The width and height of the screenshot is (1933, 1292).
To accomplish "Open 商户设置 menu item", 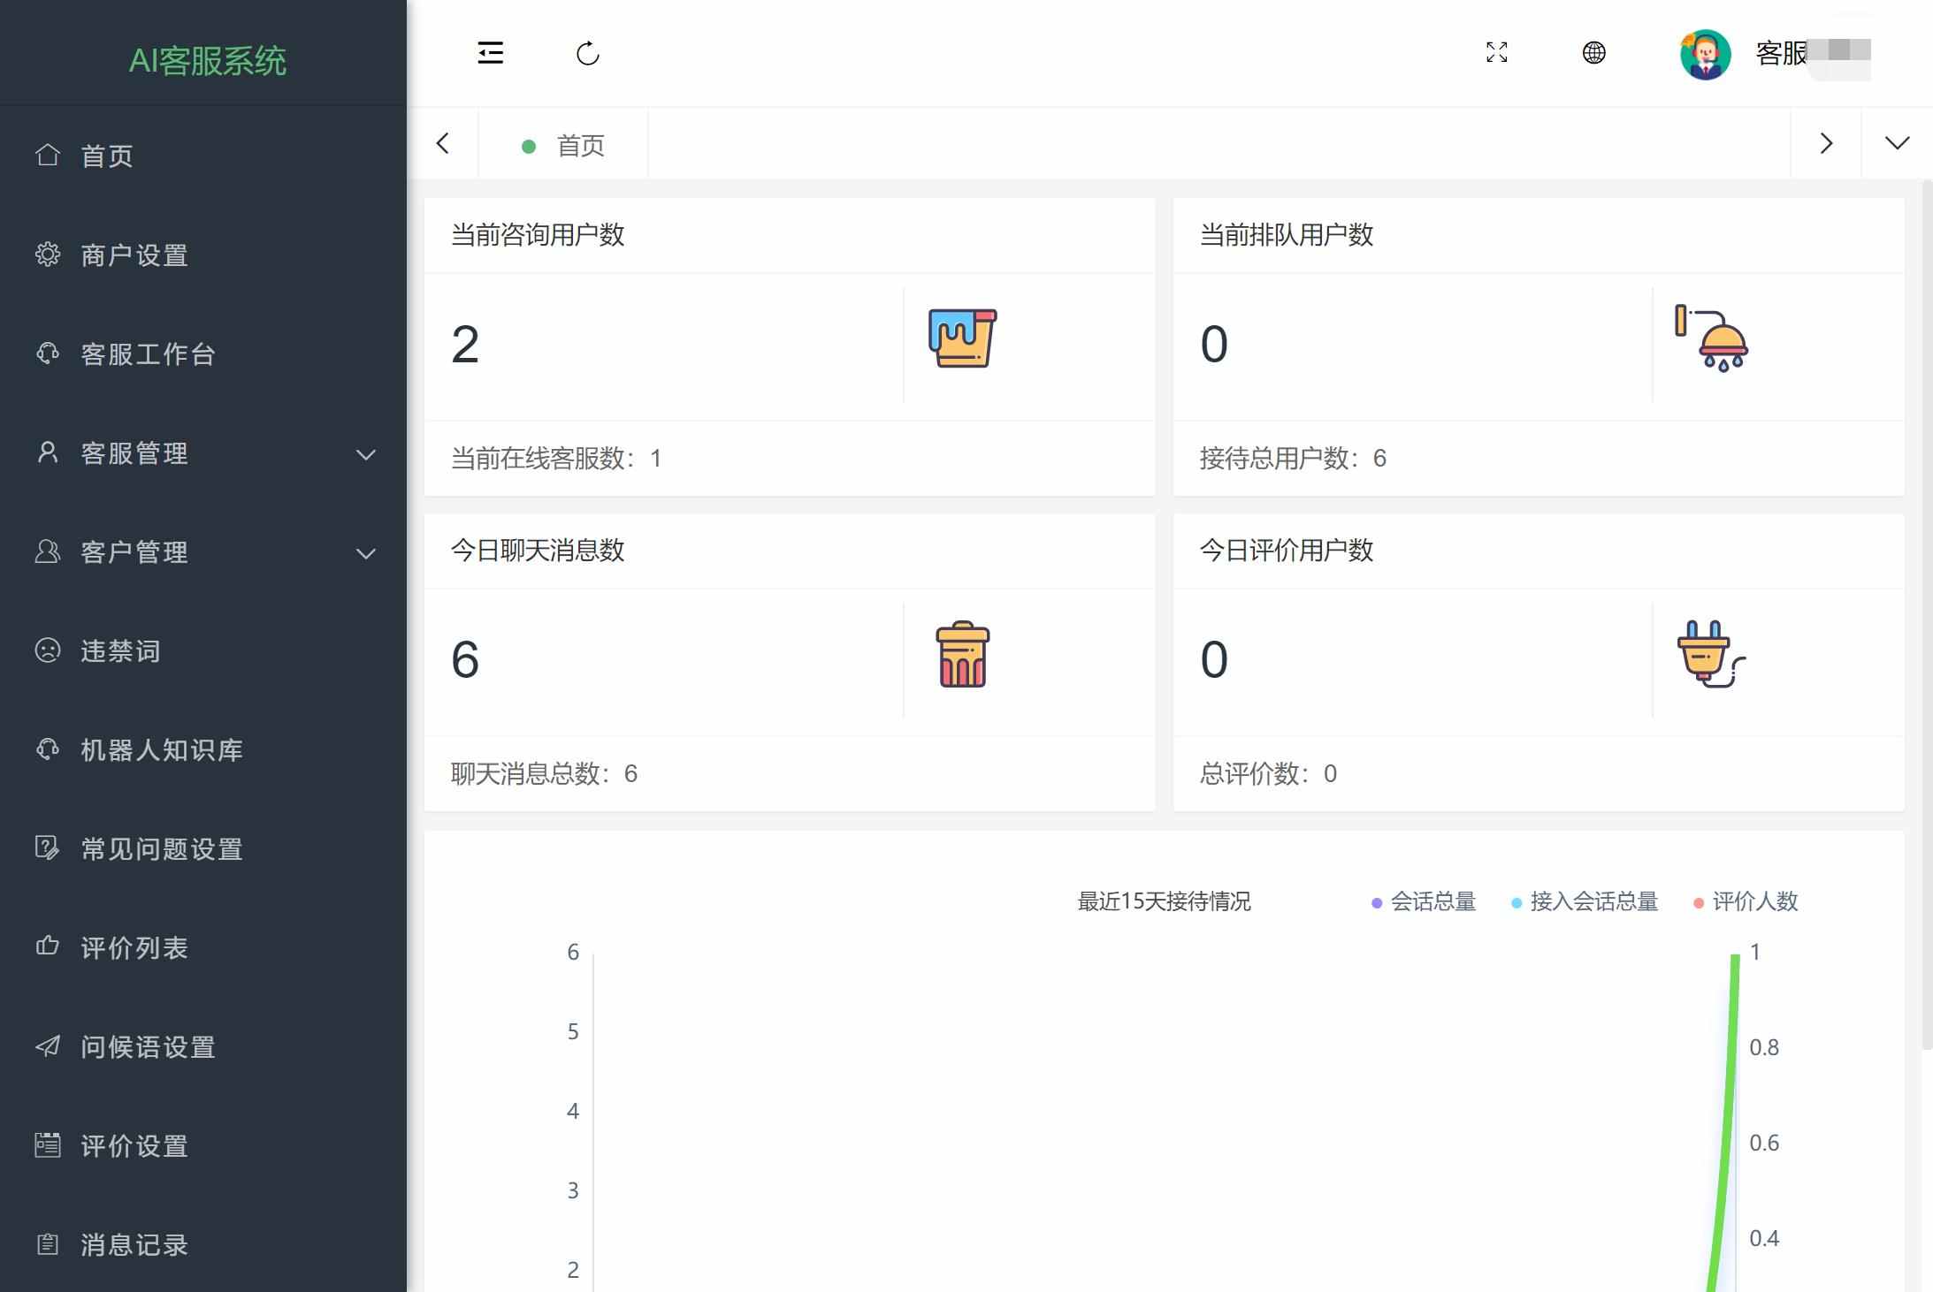I will (203, 255).
